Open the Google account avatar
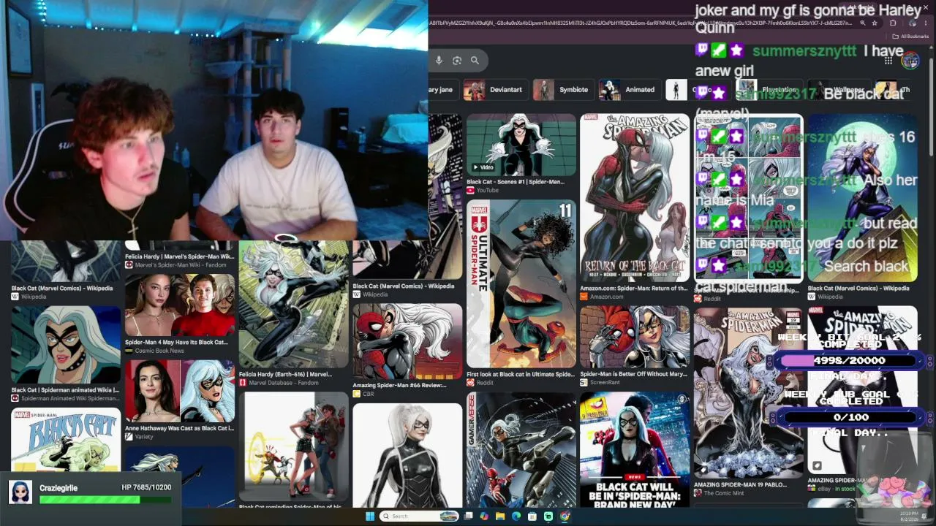The height and width of the screenshot is (526, 936). (910, 61)
